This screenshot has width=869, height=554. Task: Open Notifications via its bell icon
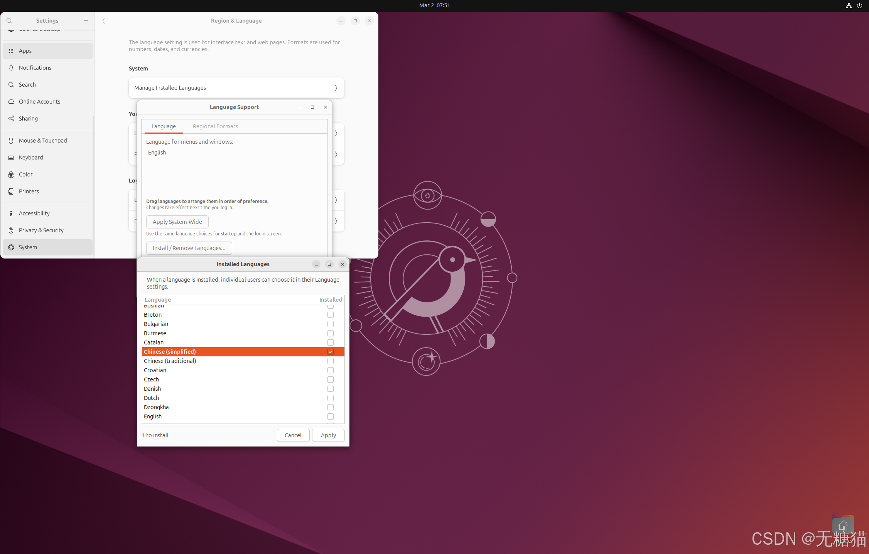click(11, 68)
